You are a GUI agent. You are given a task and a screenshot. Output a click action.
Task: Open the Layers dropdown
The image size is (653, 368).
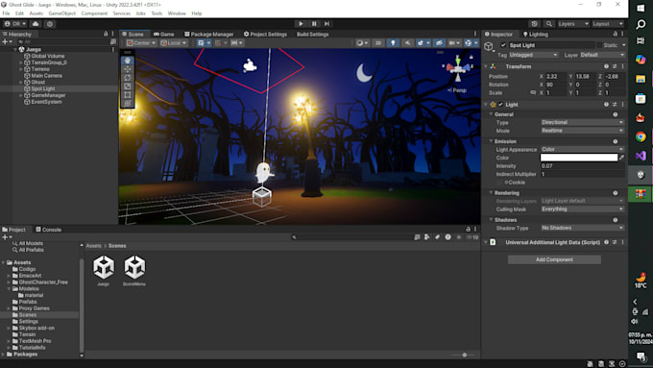coord(573,24)
